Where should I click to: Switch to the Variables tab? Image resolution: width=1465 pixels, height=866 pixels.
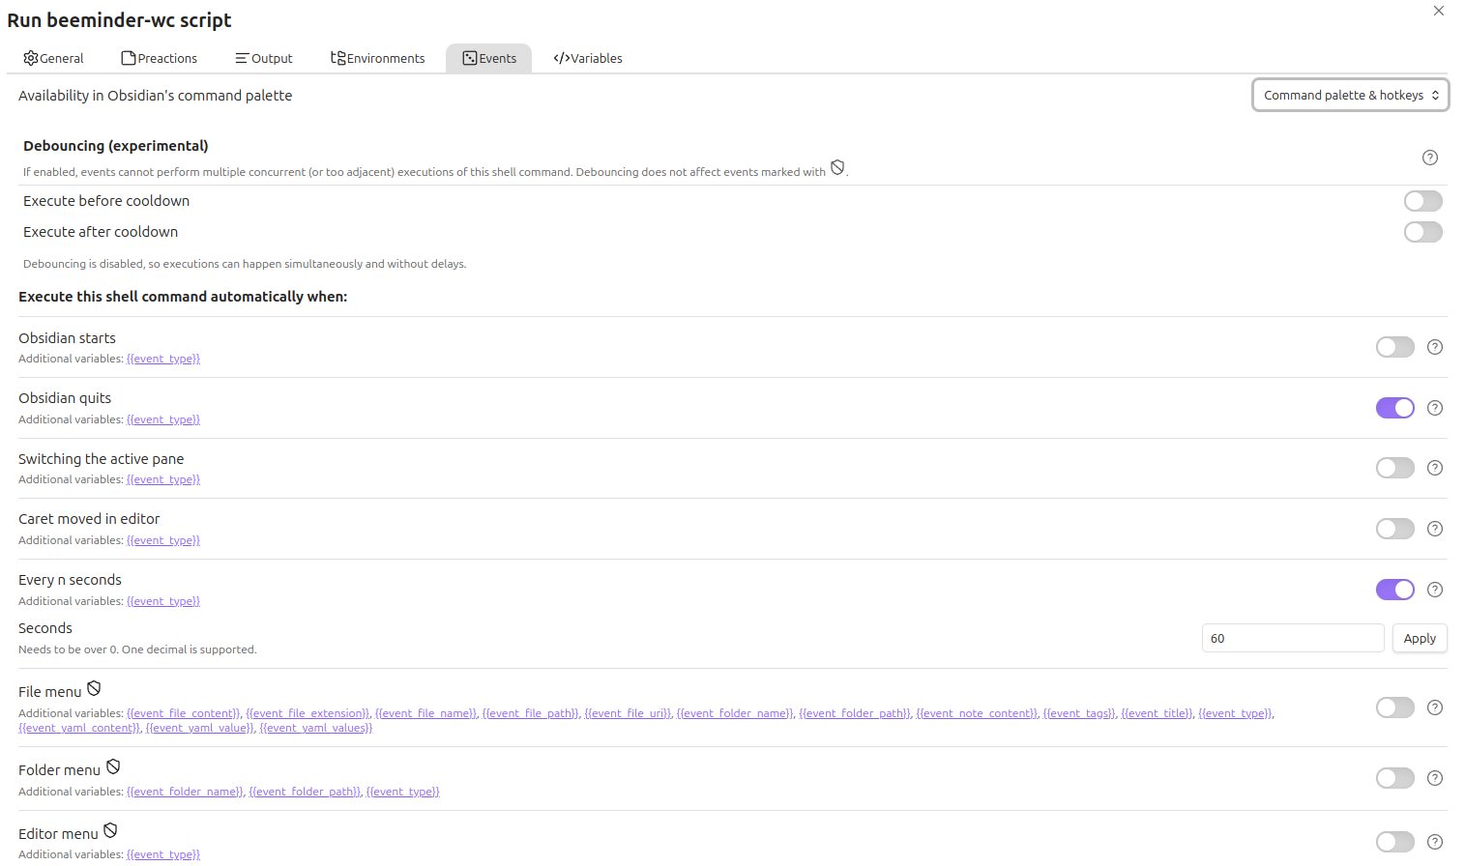coord(588,58)
